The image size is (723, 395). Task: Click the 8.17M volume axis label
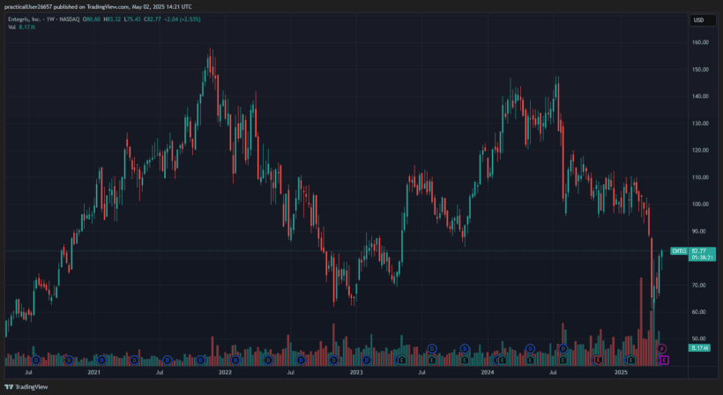tap(700, 348)
